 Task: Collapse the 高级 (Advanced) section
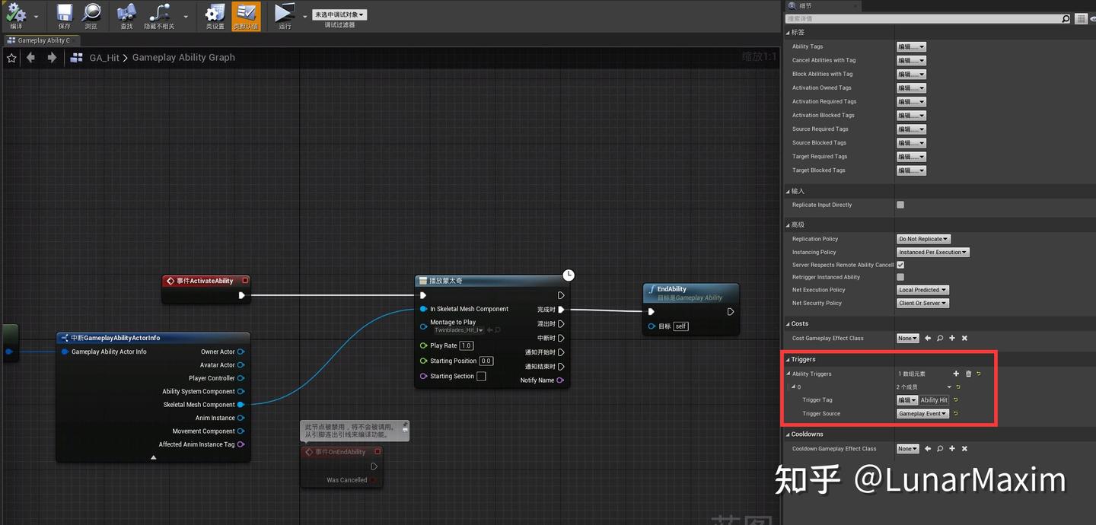point(788,225)
